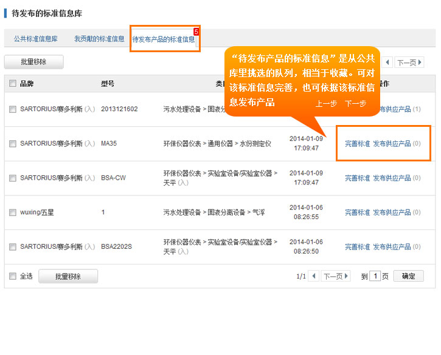Switch to the 我贡献的标准信息 tab
441x355 pixels.
[99, 39]
